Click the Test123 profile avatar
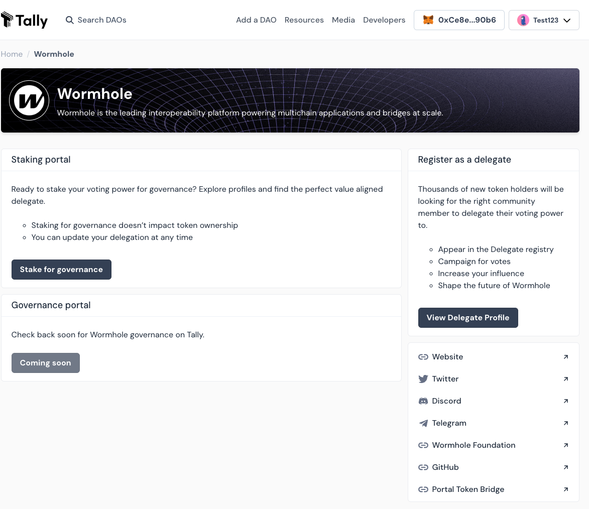This screenshot has width=589, height=509. pyautogui.click(x=523, y=20)
